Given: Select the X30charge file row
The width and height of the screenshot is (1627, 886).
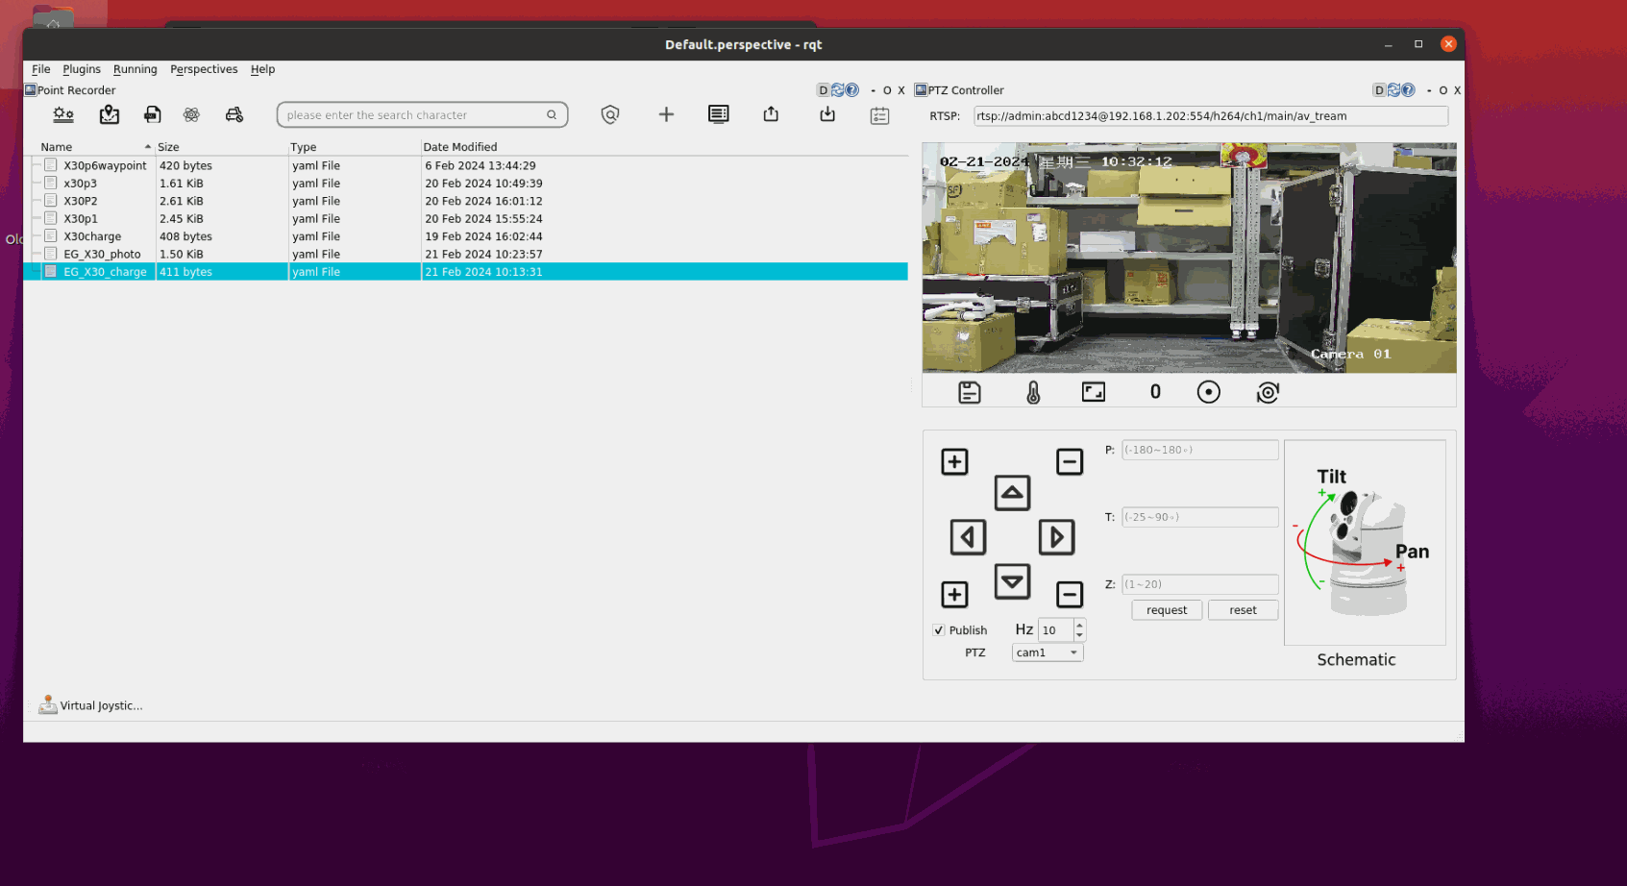Looking at the screenshot, I should pos(92,236).
